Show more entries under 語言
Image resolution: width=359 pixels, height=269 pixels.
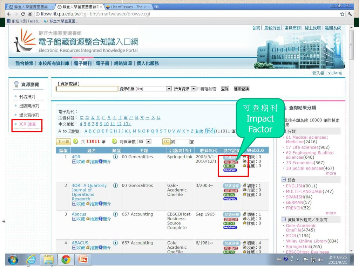point(331,213)
